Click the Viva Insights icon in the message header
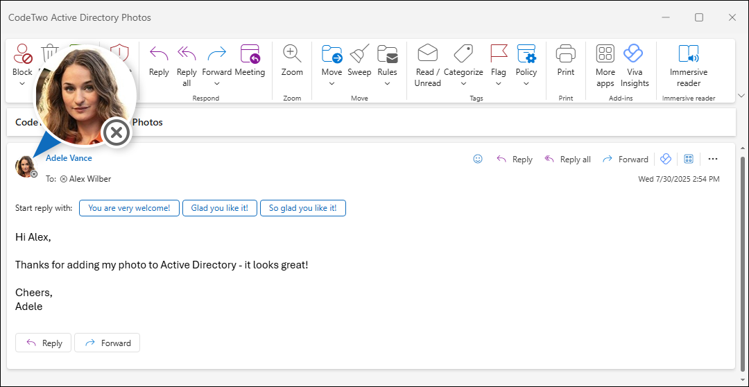The width and height of the screenshot is (749, 387). (x=666, y=159)
